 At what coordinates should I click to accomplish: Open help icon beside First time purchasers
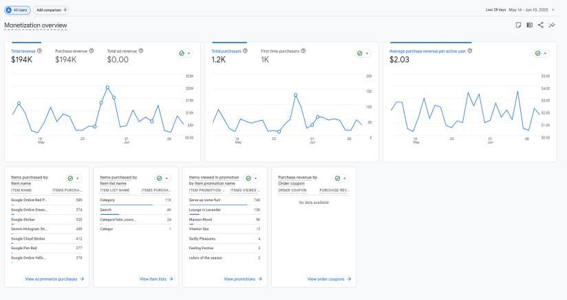[303, 51]
